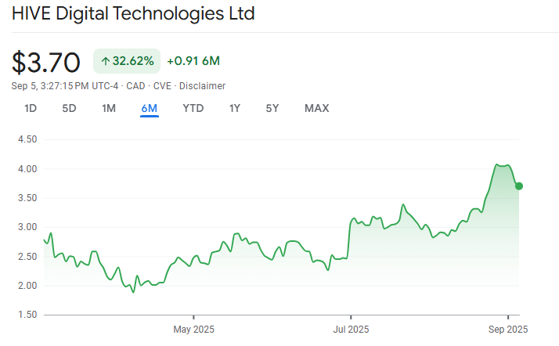The height and width of the screenshot is (346, 559).
Task: Click the green up-arrow percentage badge
Action: [x=127, y=61]
